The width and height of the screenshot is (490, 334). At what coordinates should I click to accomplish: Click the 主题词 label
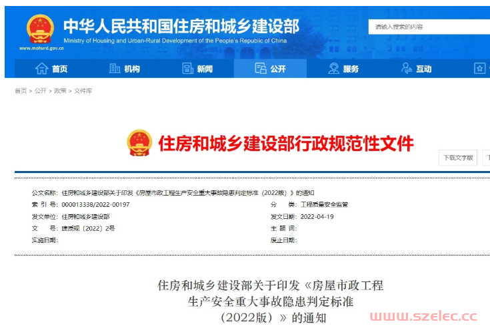tap(283, 228)
